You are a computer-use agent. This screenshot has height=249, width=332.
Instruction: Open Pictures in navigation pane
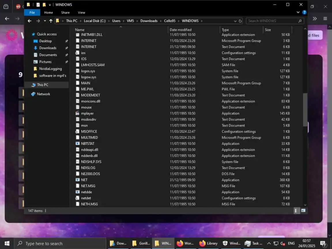pyautogui.click(x=45, y=62)
